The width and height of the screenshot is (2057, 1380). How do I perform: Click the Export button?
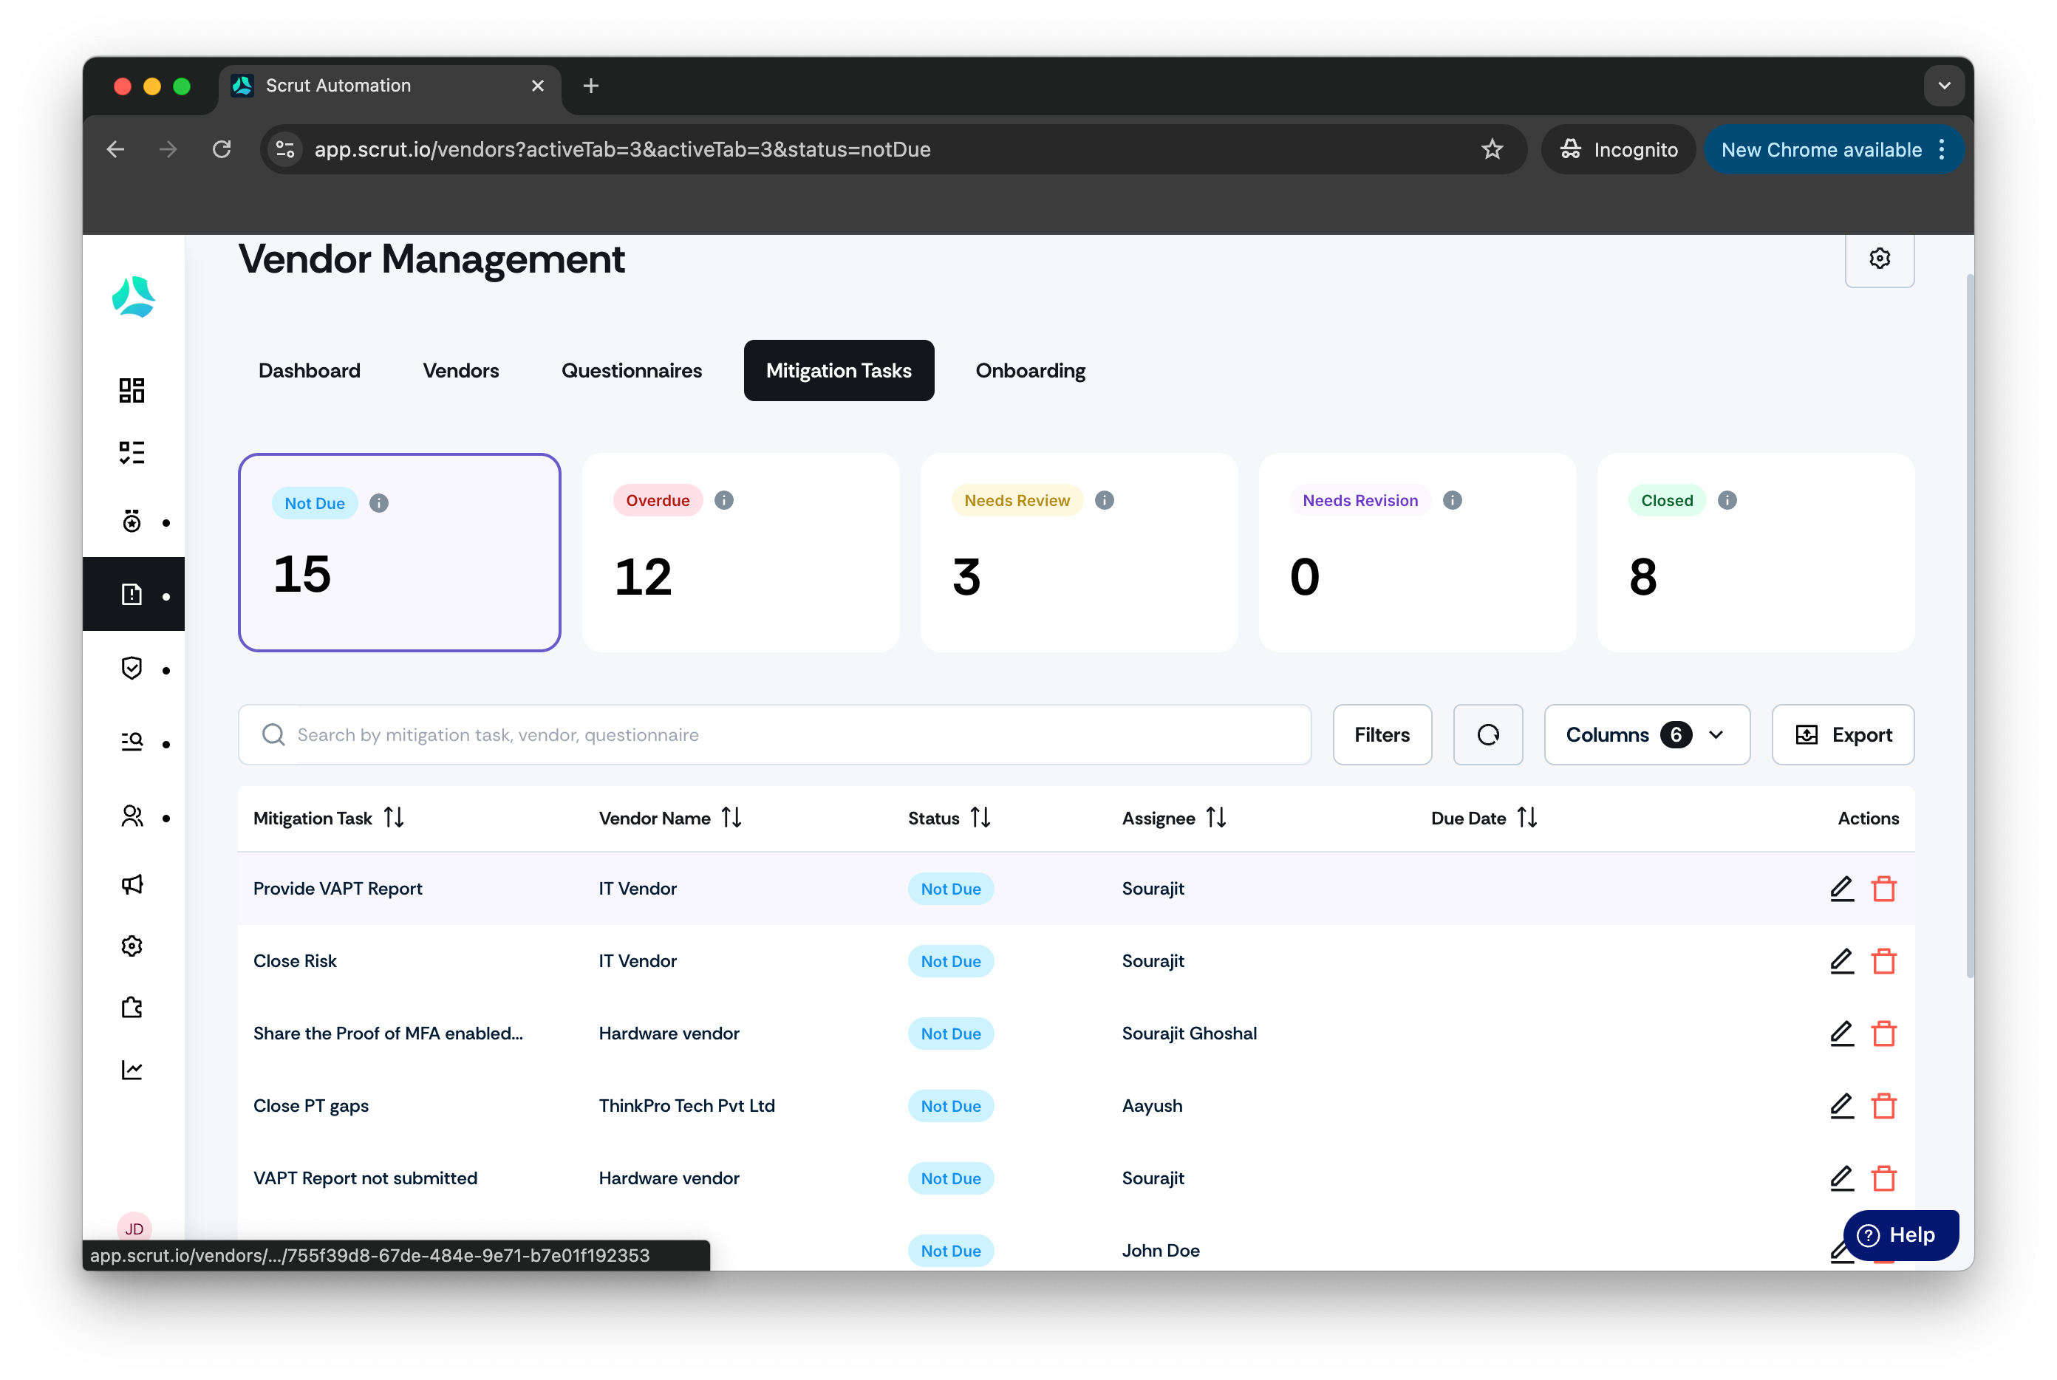tap(1842, 734)
